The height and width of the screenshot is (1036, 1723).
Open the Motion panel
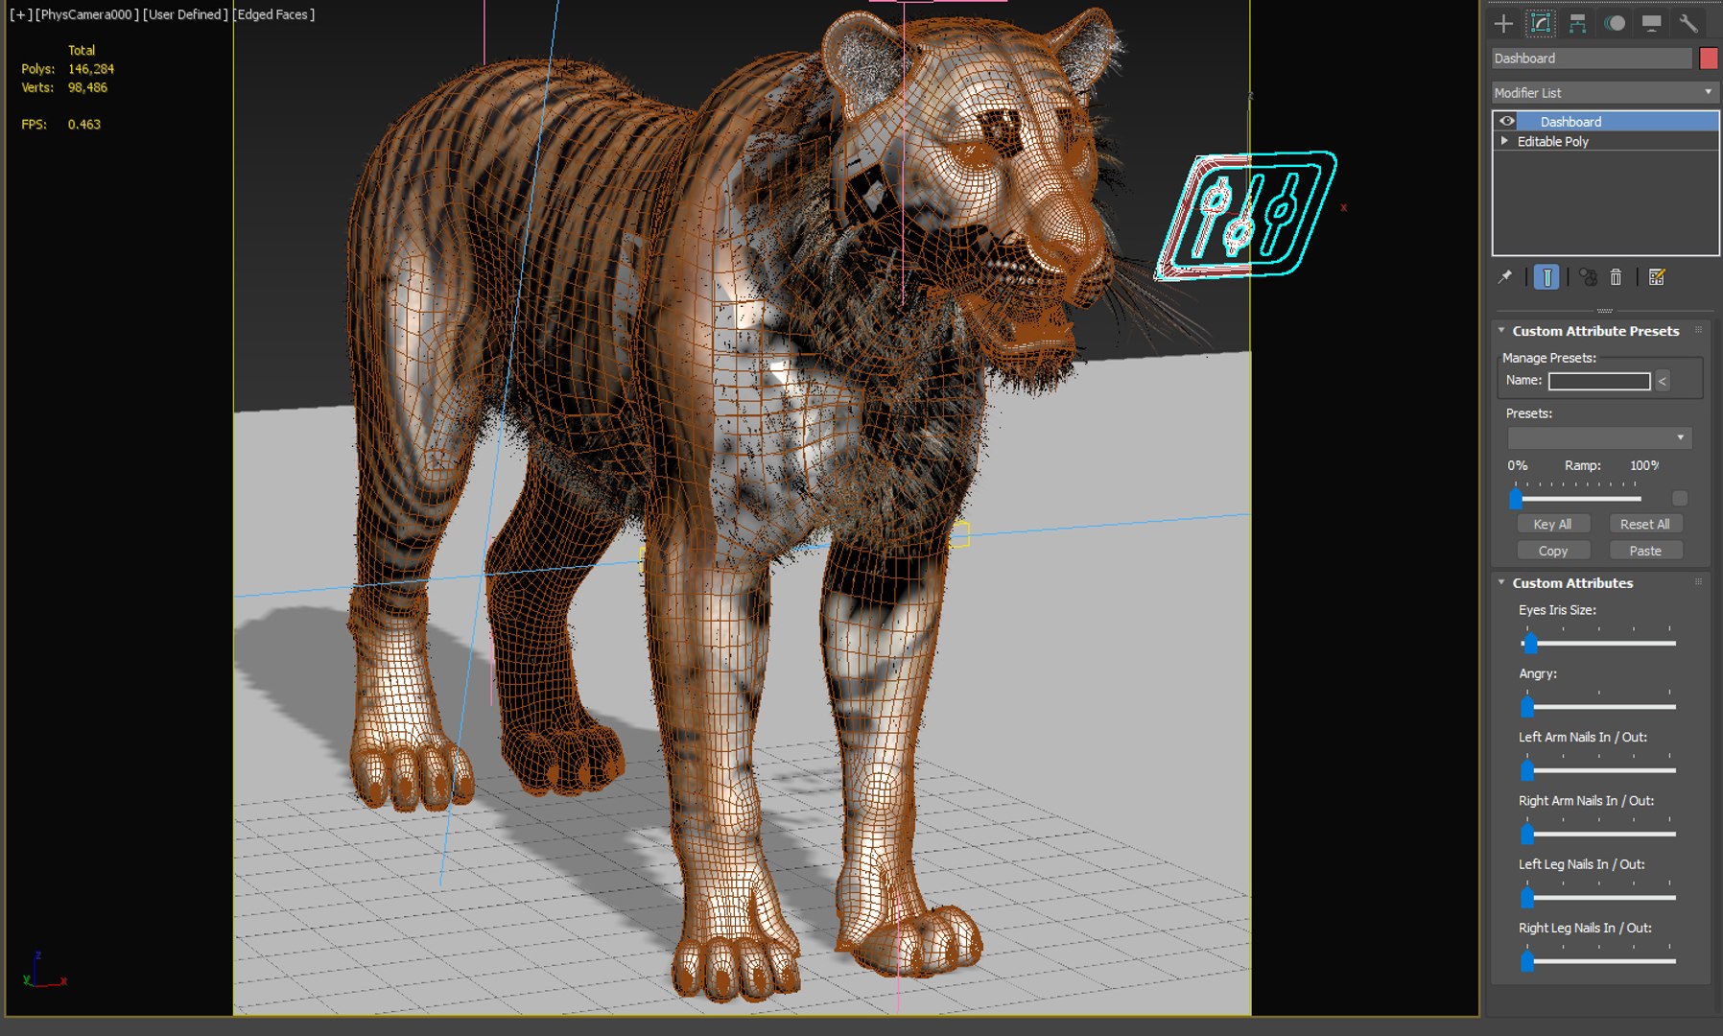[x=1617, y=24]
